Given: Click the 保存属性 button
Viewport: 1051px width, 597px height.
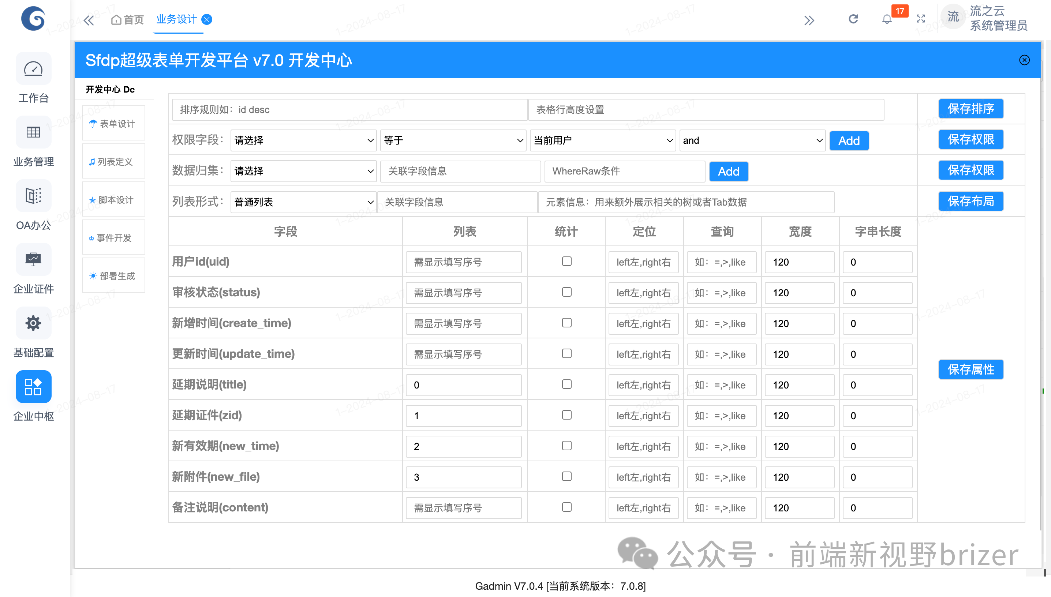Looking at the screenshot, I should (x=970, y=369).
